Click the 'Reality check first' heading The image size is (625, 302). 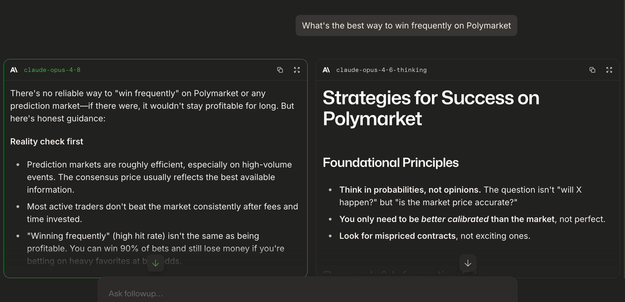(x=47, y=141)
